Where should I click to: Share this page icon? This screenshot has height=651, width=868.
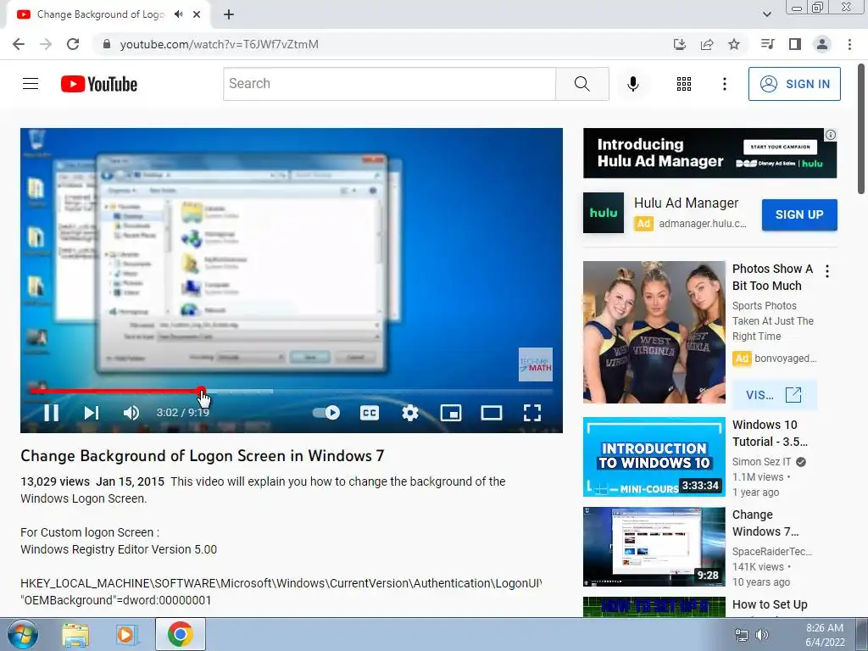click(707, 44)
